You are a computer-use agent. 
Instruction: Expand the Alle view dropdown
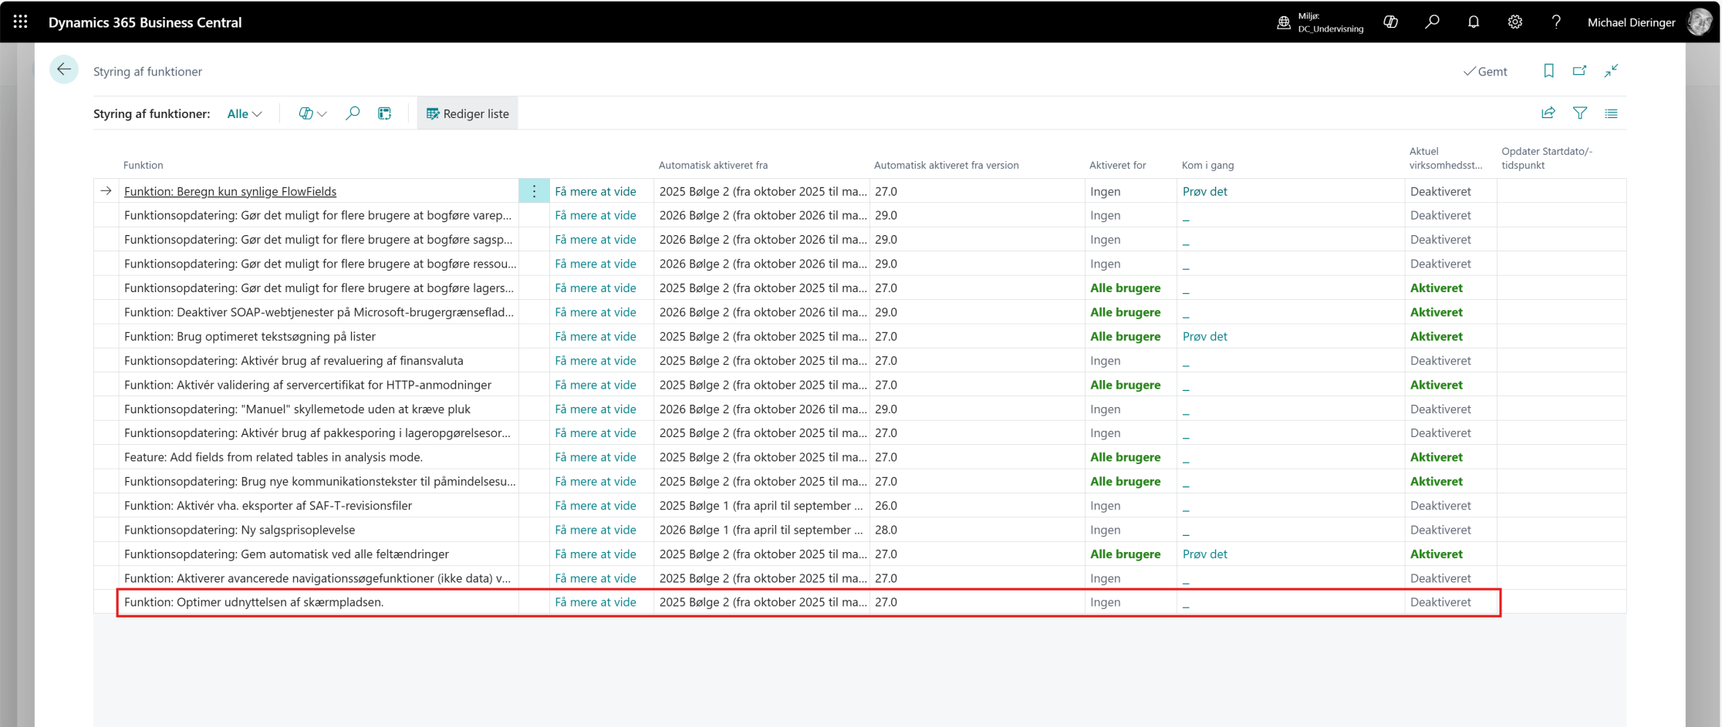coord(244,114)
